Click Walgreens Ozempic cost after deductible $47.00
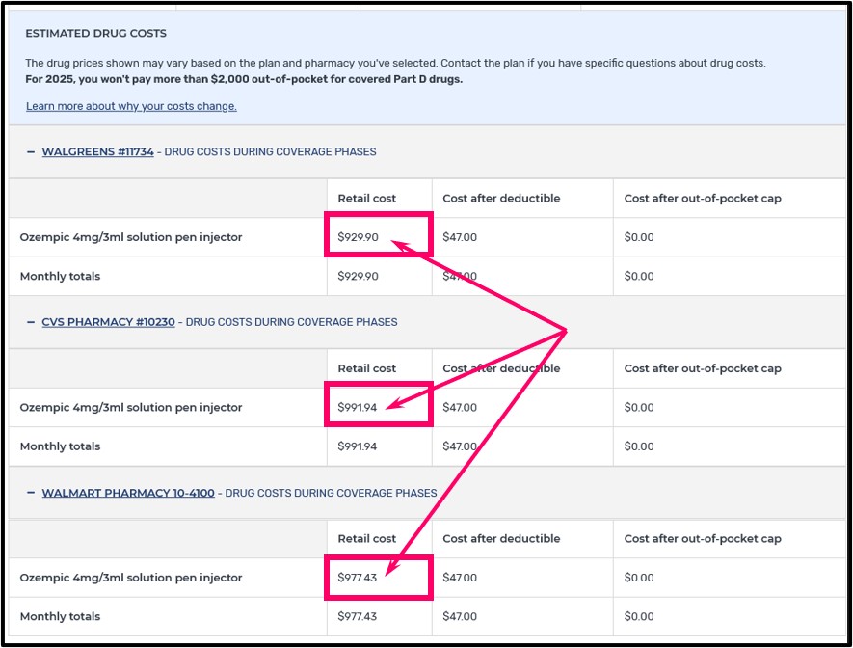Screen dimensions: 853x648 [x=460, y=237]
